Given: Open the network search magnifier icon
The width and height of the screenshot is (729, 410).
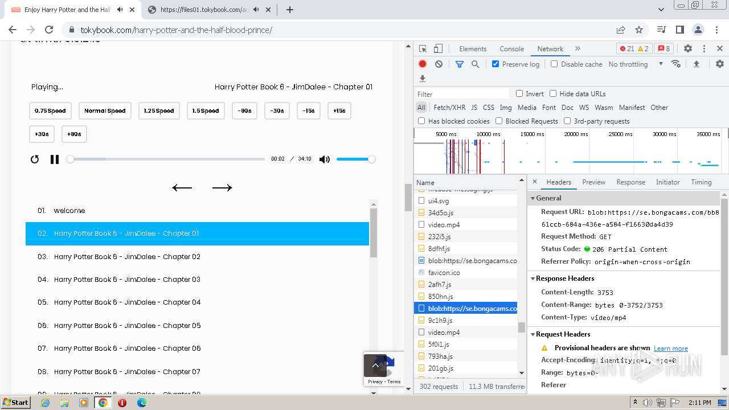Looking at the screenshot, I should tap(475, 64).
